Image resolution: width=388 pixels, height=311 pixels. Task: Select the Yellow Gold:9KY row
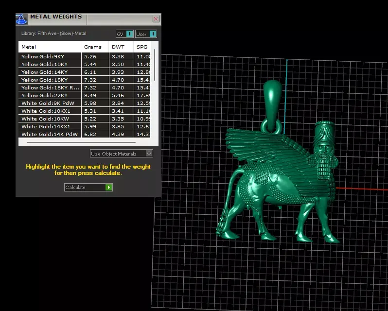(x=85, y=56)
